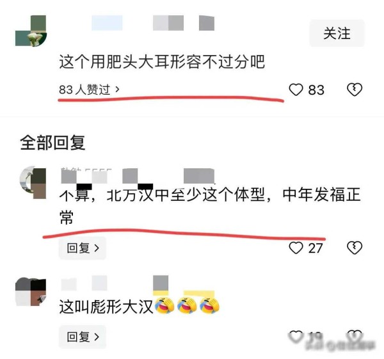Image resolution: width=384 pixels, height=359 pixels.
Task: Dislike the top comment via broken heart
Action: [355, 90]
